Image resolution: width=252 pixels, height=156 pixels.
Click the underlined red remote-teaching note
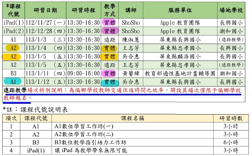click(122, 94)
